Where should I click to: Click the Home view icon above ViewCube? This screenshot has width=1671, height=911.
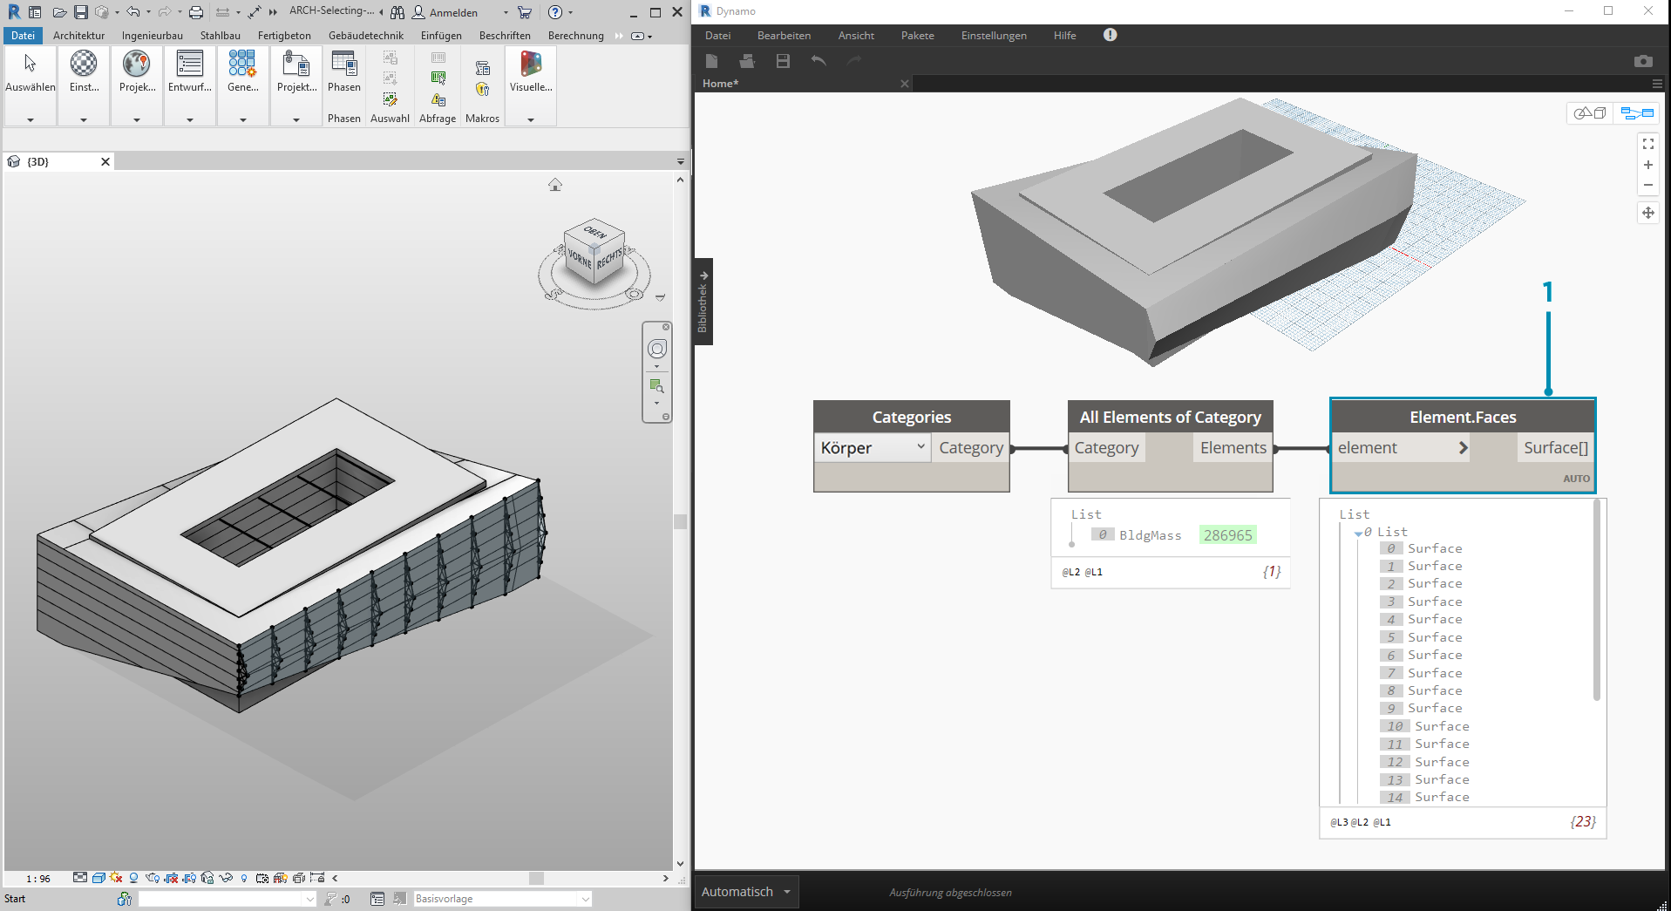tap(555, 185)
